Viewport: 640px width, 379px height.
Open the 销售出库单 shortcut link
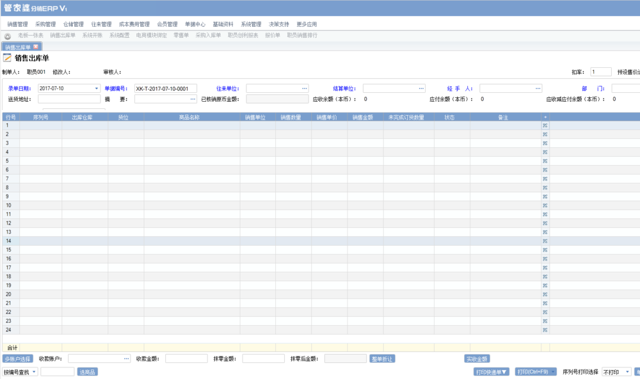pos(63,35)
